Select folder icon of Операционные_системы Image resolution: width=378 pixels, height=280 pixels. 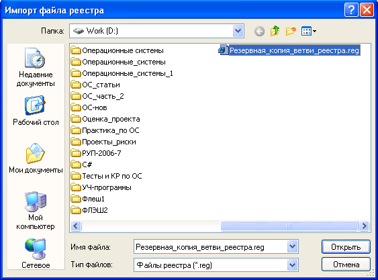[x=76, y=62]
